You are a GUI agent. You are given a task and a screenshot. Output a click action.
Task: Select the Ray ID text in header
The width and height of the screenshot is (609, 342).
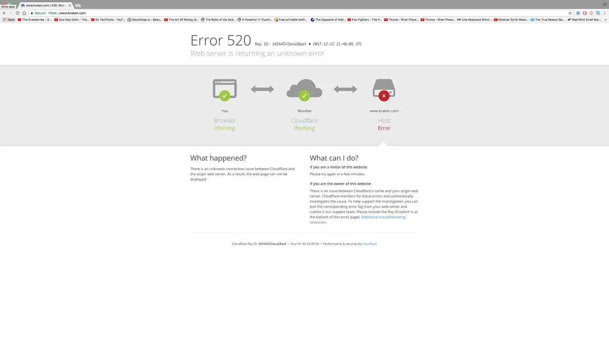pyautogui.click(x=281, y=44)
